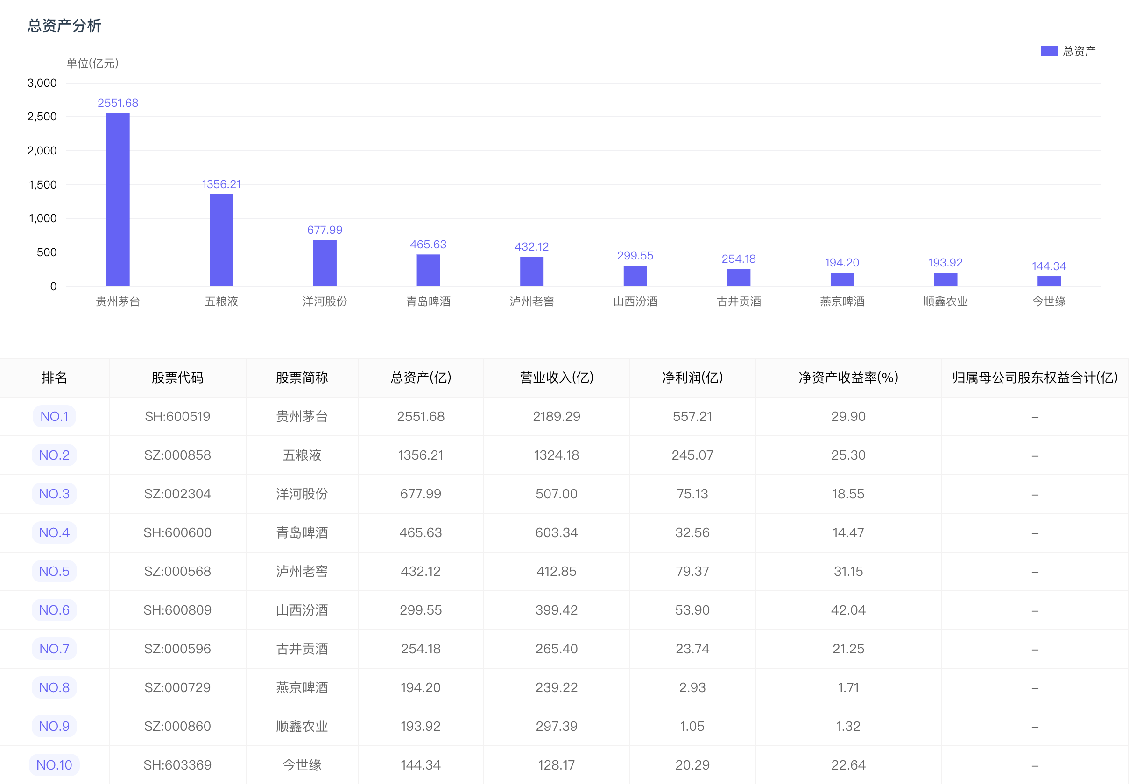Viewport: 1129px width, 784px height.
Task: Click 顺鑫农业 in the table
Action: click(x=302, y=727)
